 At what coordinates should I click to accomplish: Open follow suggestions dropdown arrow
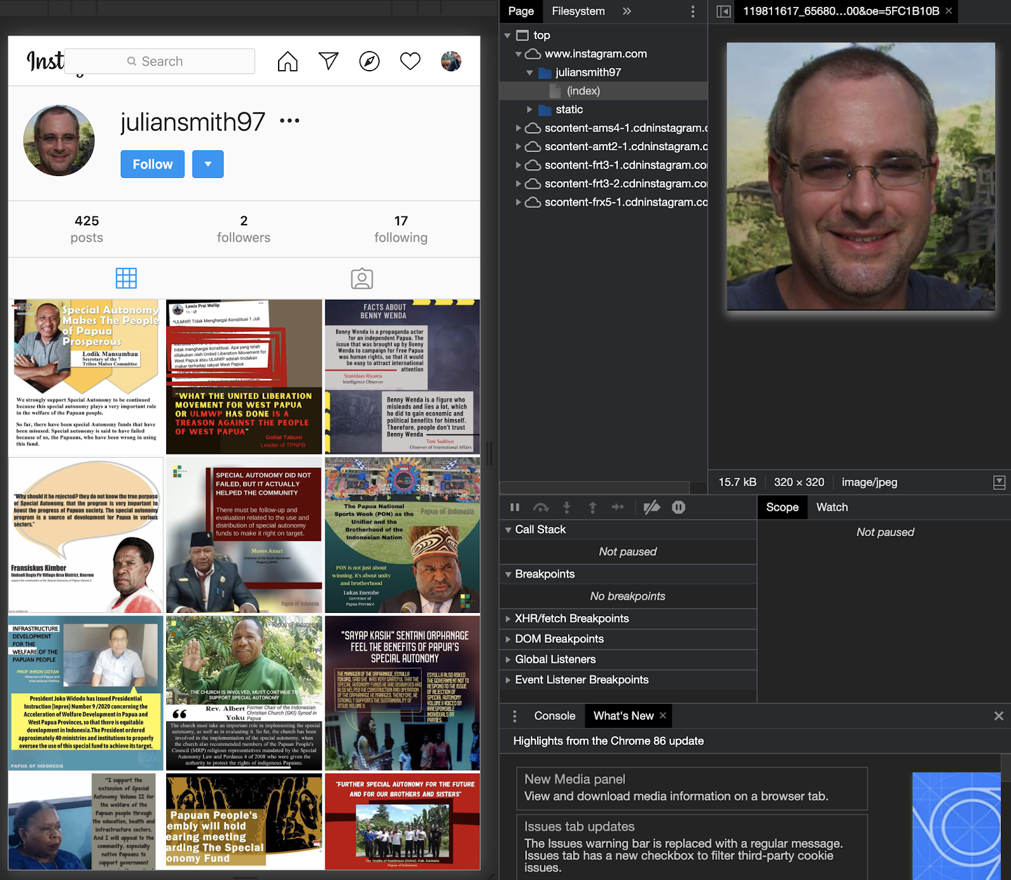(x=208, y=164)
